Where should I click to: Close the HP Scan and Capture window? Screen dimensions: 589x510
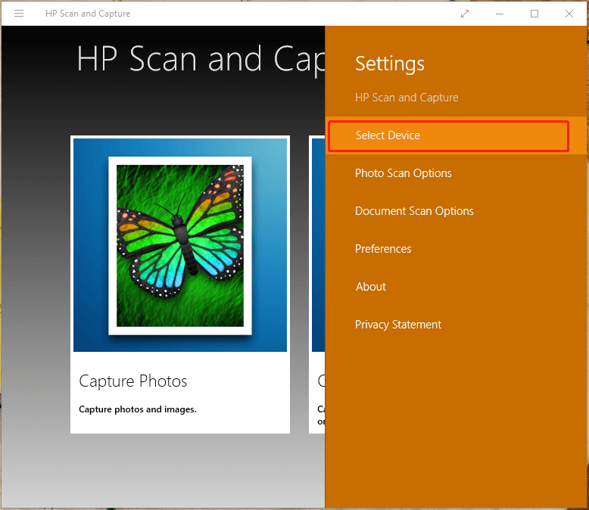coord(569,14)
